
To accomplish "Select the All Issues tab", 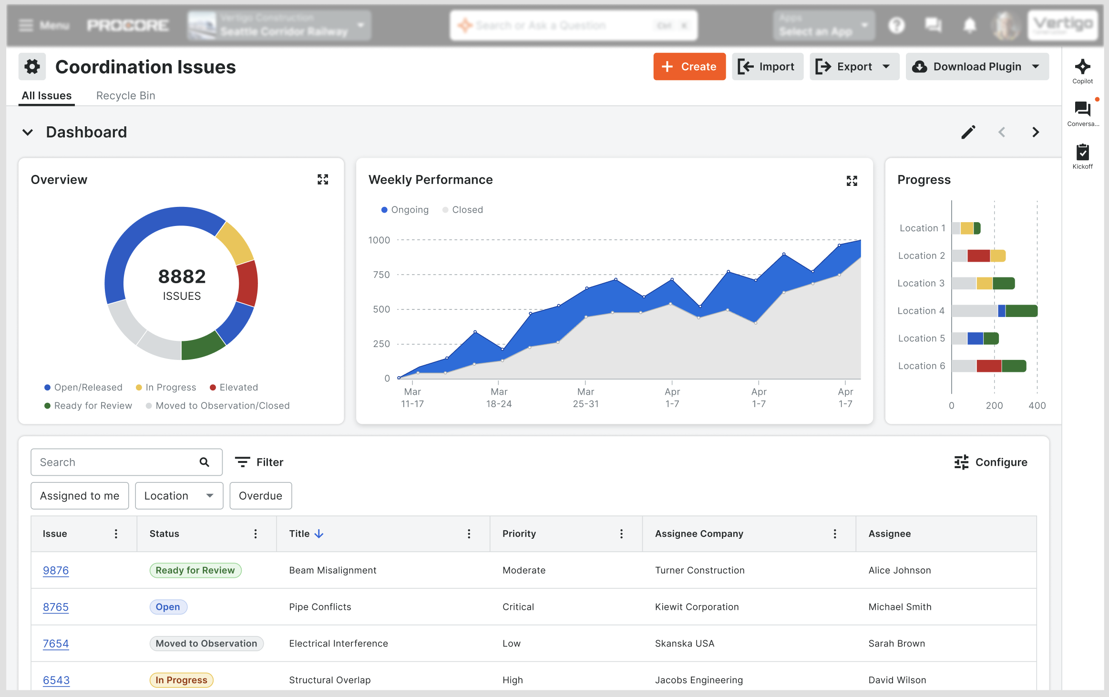I will [47, 95].
